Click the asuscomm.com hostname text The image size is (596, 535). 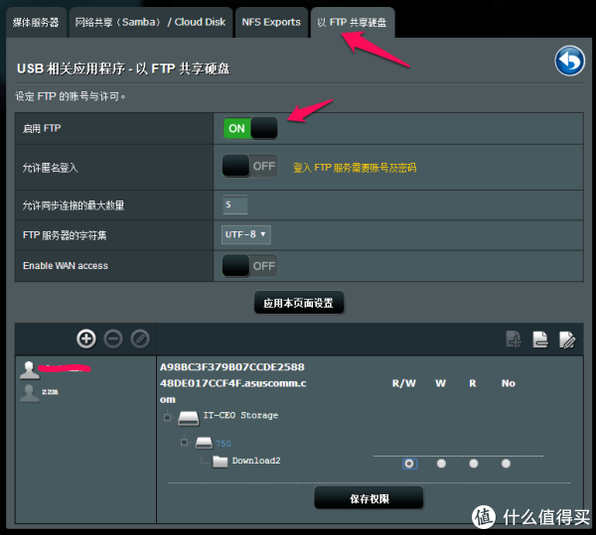233,383
